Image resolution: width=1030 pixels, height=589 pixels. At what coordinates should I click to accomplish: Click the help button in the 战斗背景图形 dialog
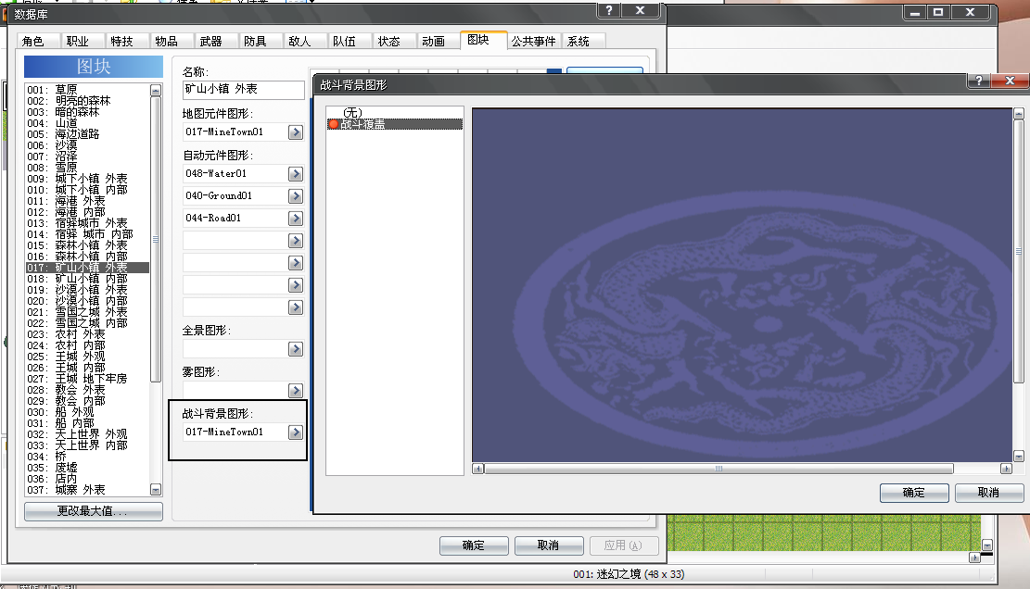click(x=979, y=81)
